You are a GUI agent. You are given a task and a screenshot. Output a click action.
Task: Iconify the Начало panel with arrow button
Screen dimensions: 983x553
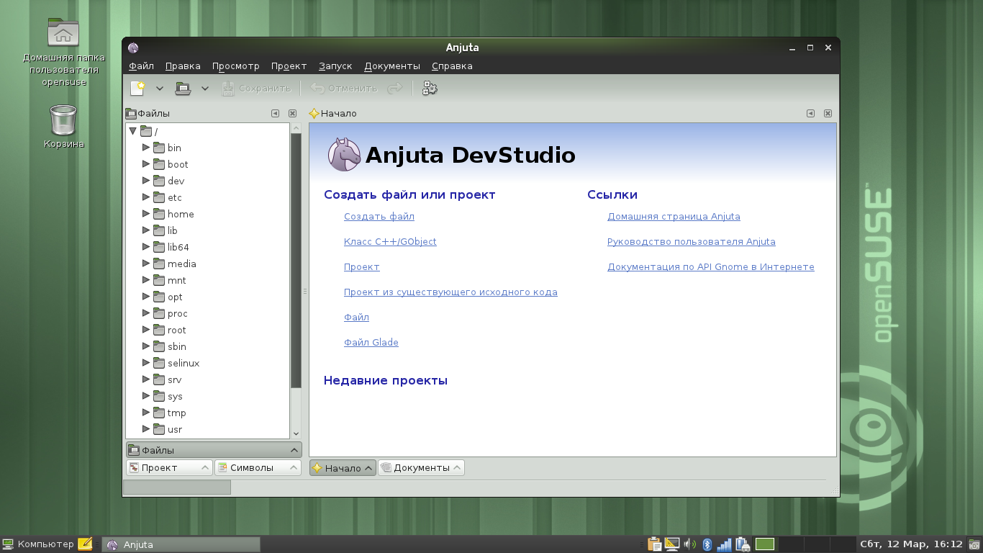pos(810,114)
